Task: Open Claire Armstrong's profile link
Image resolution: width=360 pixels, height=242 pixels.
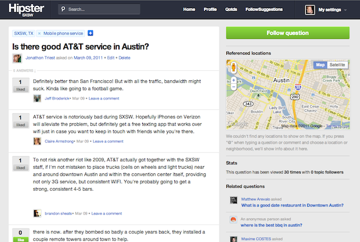Action: point(59,141)
